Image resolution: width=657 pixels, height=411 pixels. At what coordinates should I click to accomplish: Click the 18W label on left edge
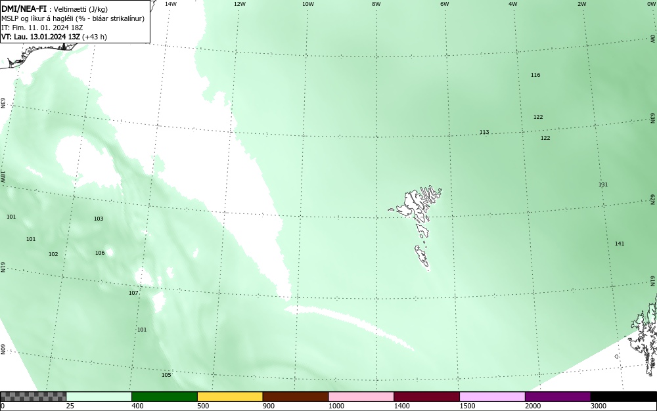click(3, 176)
